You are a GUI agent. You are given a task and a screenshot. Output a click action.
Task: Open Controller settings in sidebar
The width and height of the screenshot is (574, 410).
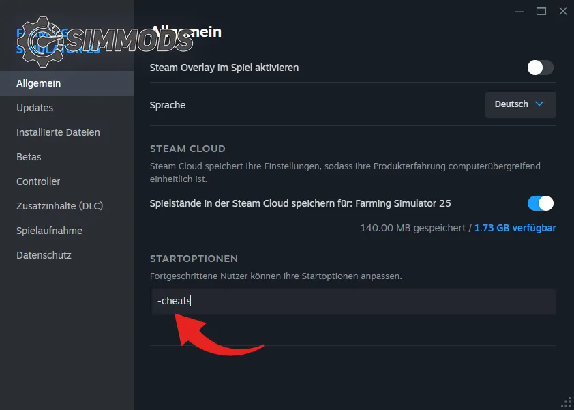(38, 181)
